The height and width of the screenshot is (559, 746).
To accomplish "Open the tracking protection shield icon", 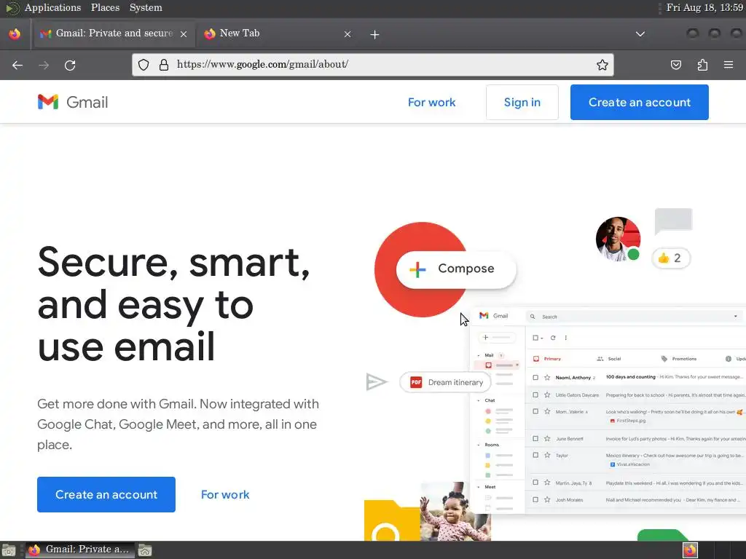I will [x=144, y=65].
